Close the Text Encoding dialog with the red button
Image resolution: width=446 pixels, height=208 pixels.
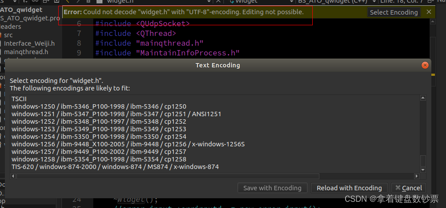pos(425,65)
